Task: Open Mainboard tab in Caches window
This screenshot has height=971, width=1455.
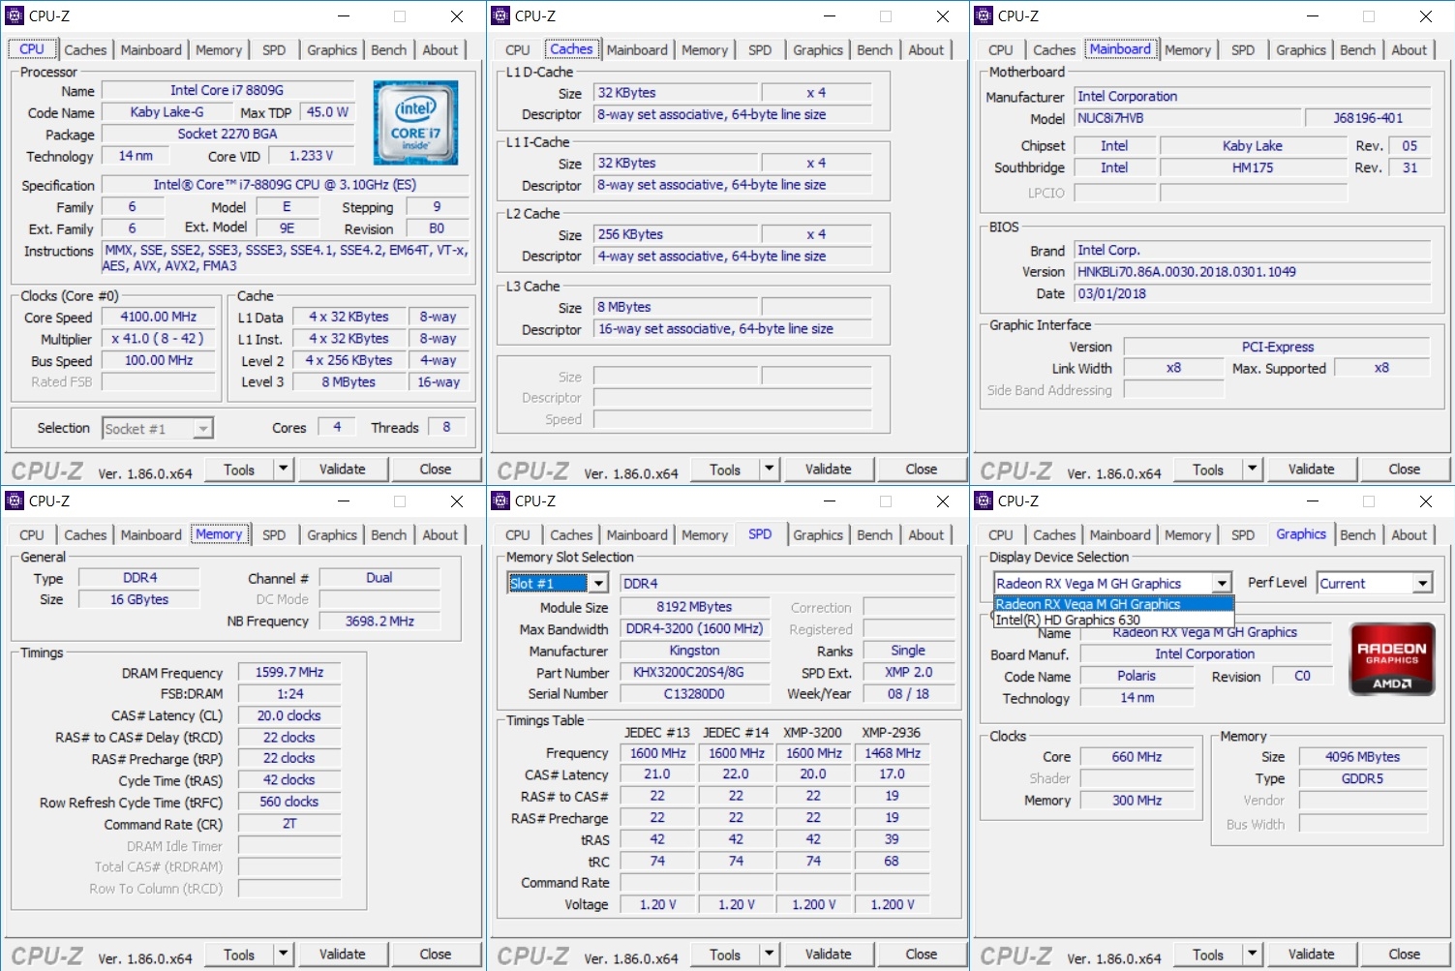Action: (x=637, y=50)
